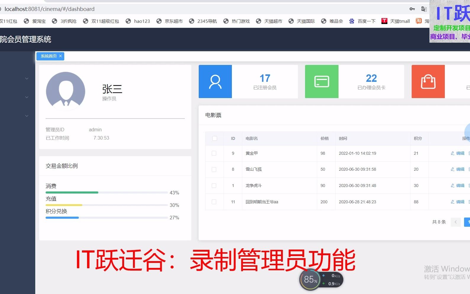Click the orange Taobao bookmark icon
This screenshot has height=294, width=470.
point(418,21)
